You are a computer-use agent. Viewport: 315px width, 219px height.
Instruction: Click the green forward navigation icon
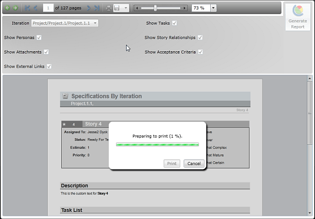tap(15, 8)
